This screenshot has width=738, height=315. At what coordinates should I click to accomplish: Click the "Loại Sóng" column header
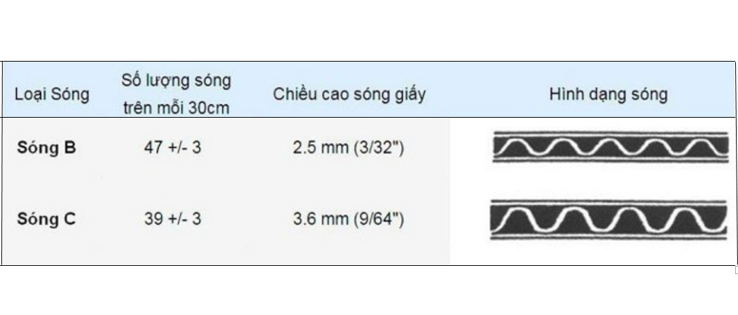click(x=52, y=95)
